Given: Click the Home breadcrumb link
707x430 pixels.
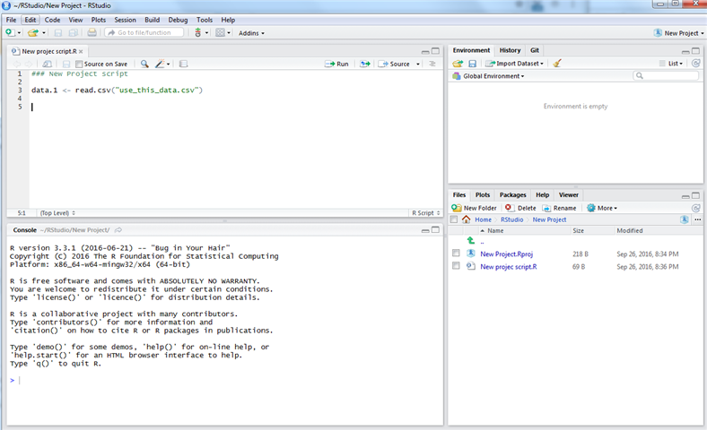Looking at the screenshot, I should tap(483, 219).
